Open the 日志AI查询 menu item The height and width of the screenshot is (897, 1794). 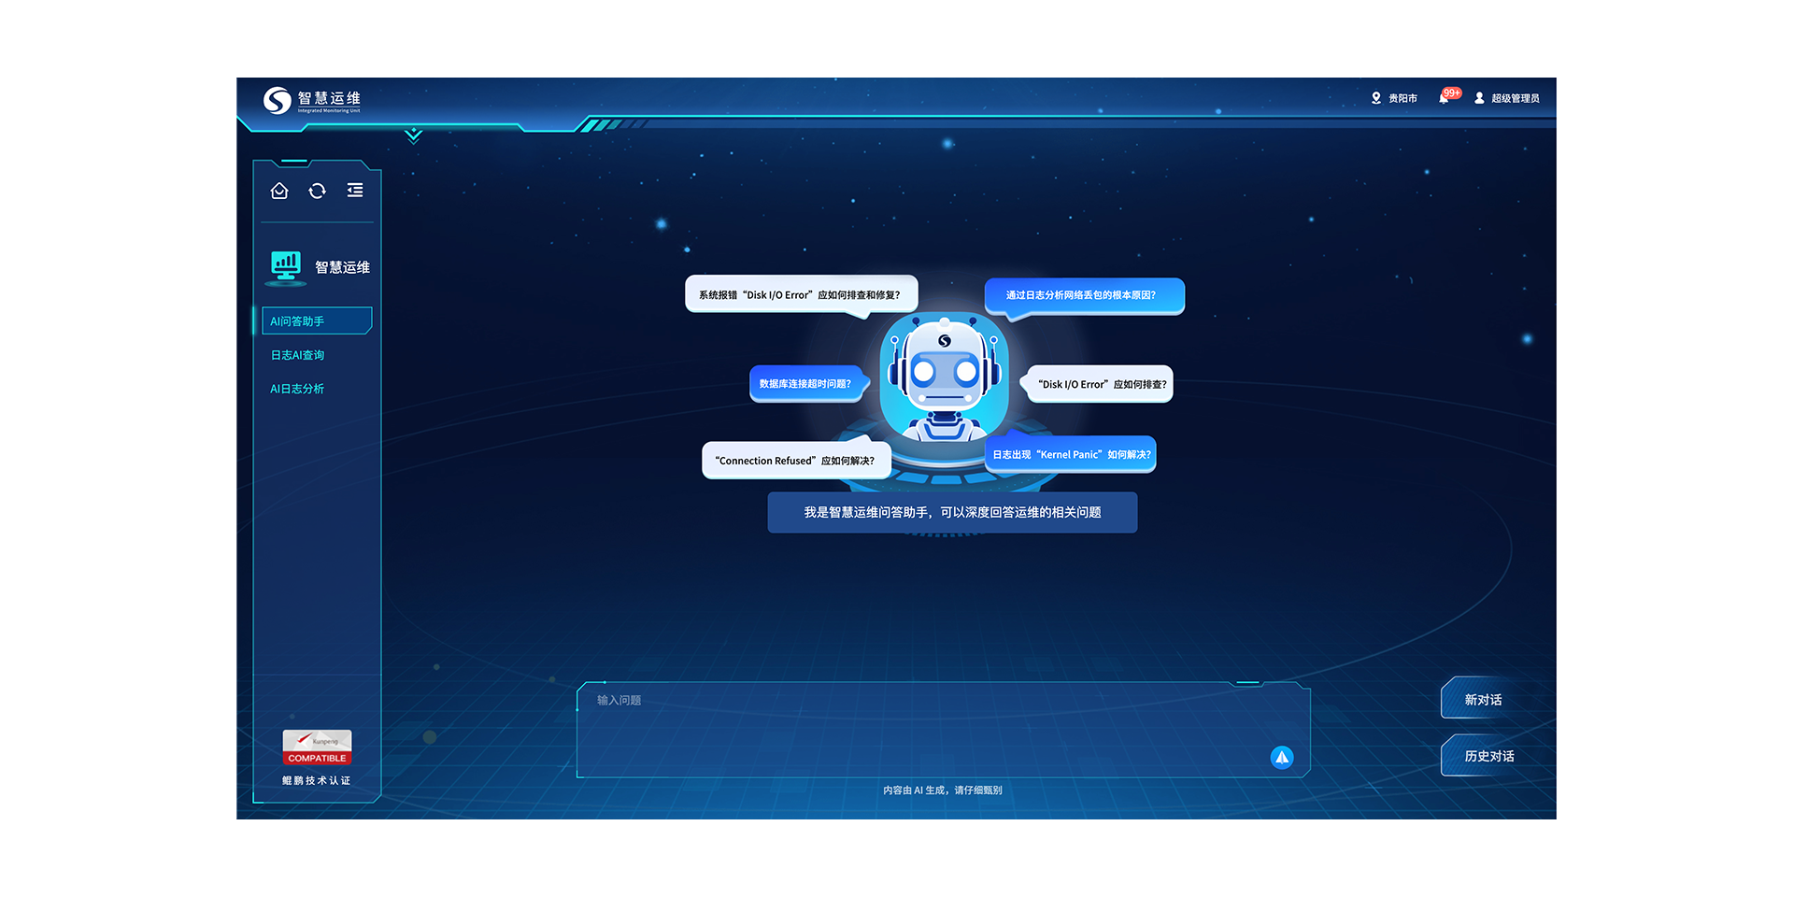coord(298,355)
